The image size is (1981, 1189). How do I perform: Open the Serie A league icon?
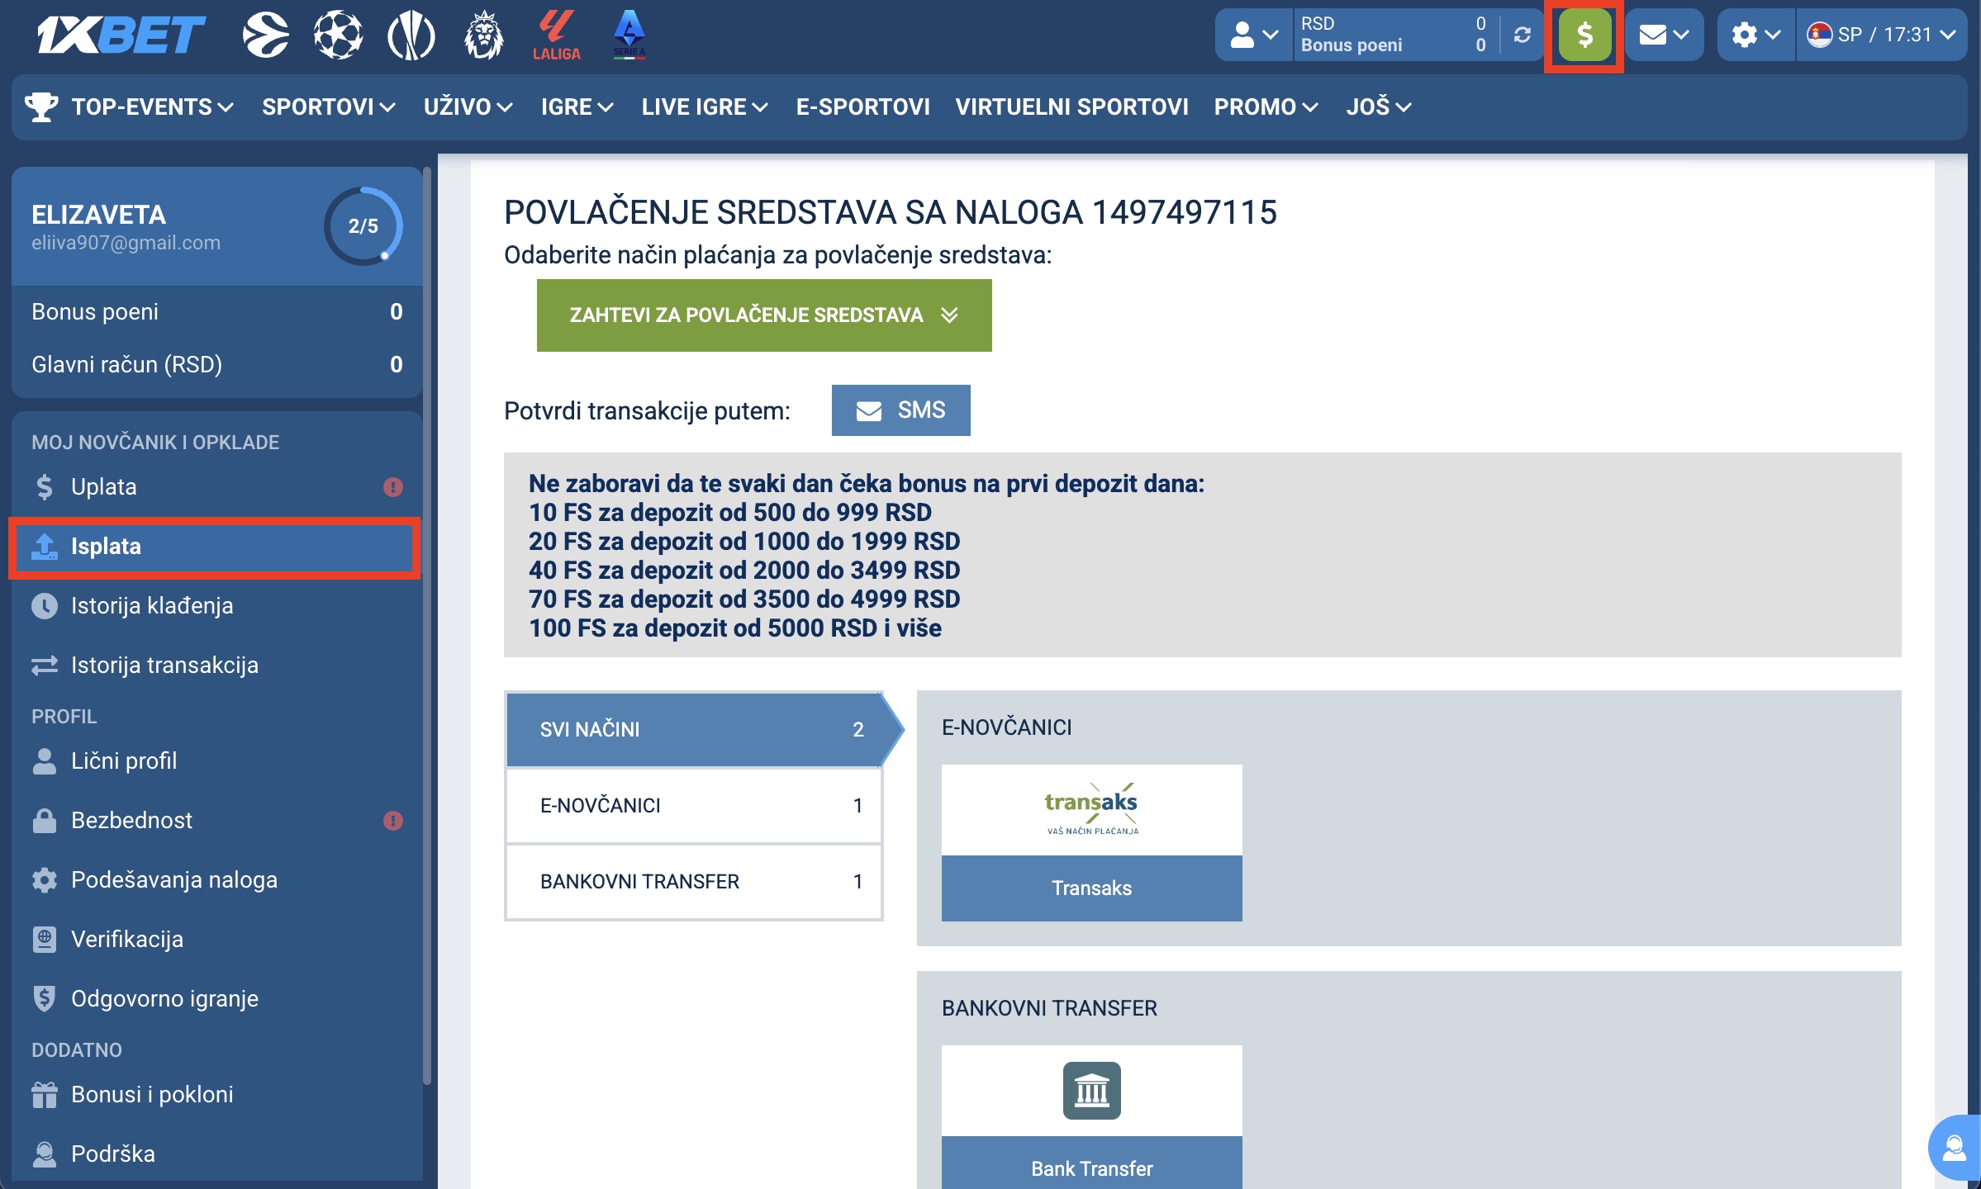click(x=629, y=36)
